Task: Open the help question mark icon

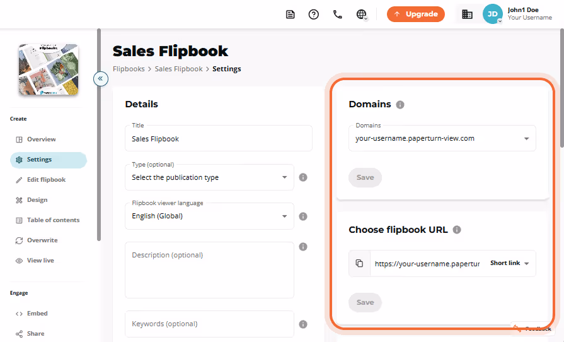Action: click(x=314, y=15)
